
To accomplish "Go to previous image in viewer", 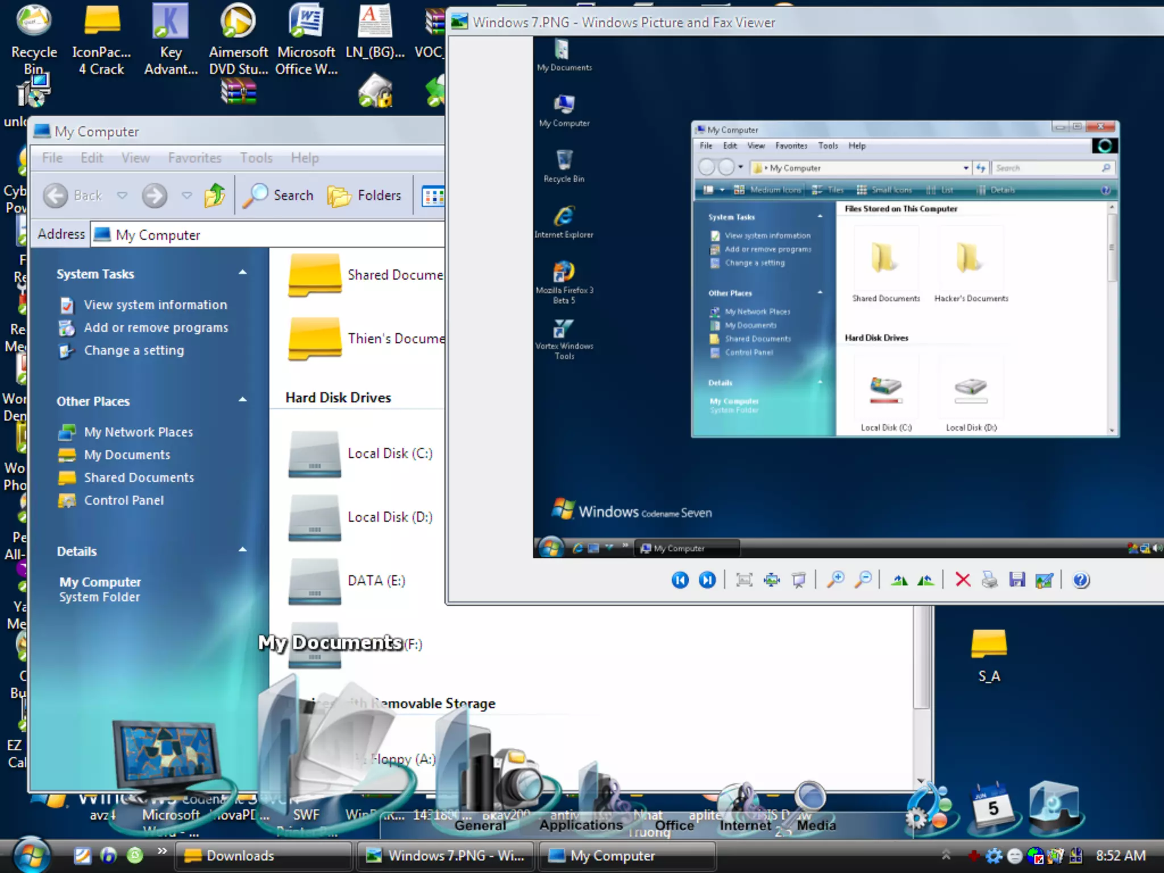I will [x=680, y=580].
